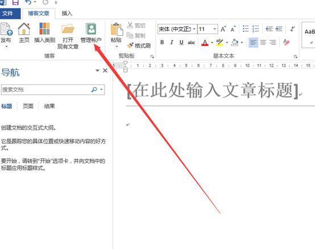Apply red font color A
This screenshot has height=249, width=315.
[x=205, y=43]
